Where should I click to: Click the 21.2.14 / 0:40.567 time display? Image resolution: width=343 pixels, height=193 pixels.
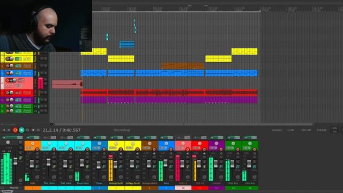coord(62,130)
